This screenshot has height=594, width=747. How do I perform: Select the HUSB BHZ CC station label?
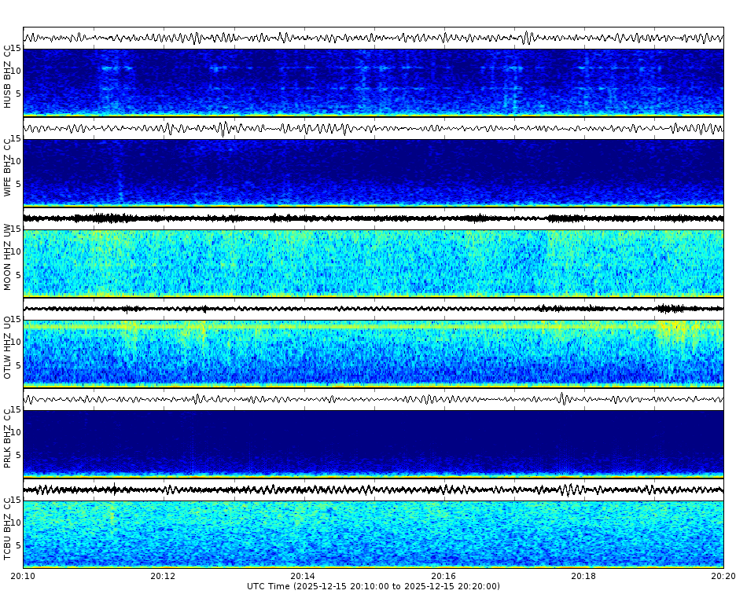pos(8,75)
